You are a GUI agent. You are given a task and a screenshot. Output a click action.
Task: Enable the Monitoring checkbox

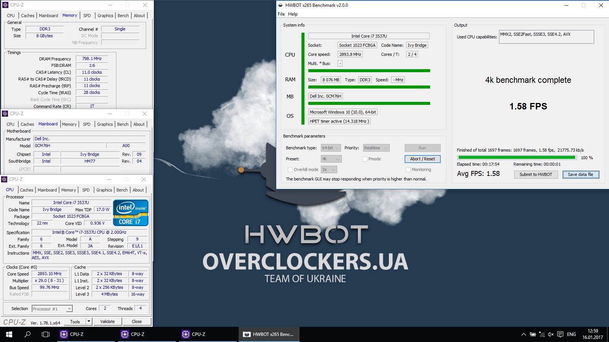point(408,169)
